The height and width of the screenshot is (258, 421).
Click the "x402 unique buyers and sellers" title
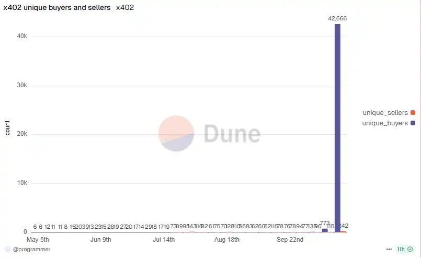coord(56,8)
